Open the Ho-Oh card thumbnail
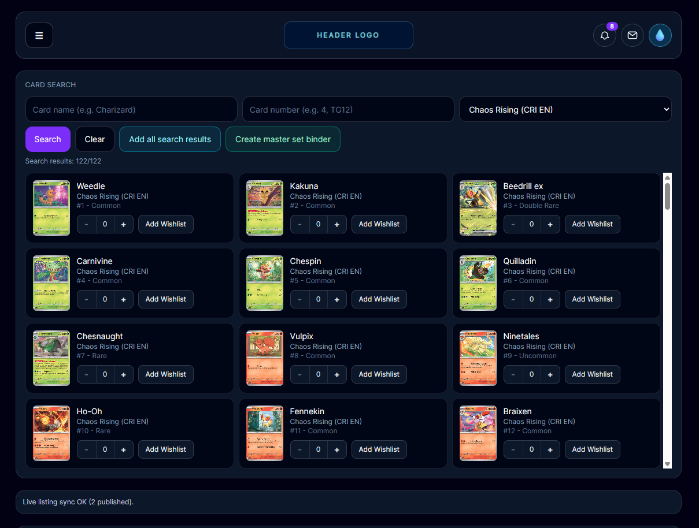This screenshot has height=528, width=699. 51,433
